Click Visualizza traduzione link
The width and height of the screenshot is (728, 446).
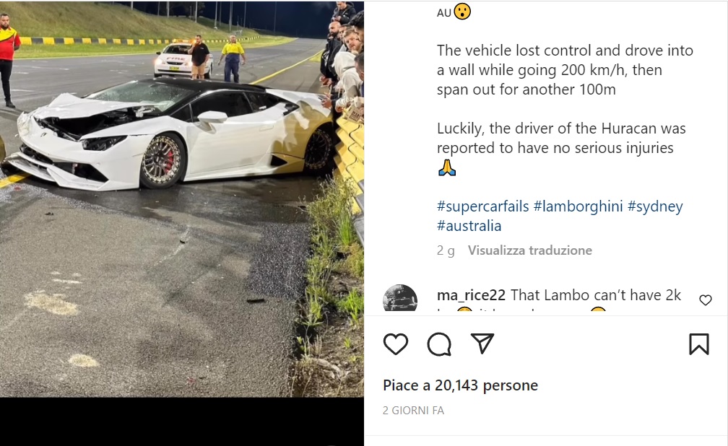530,250
